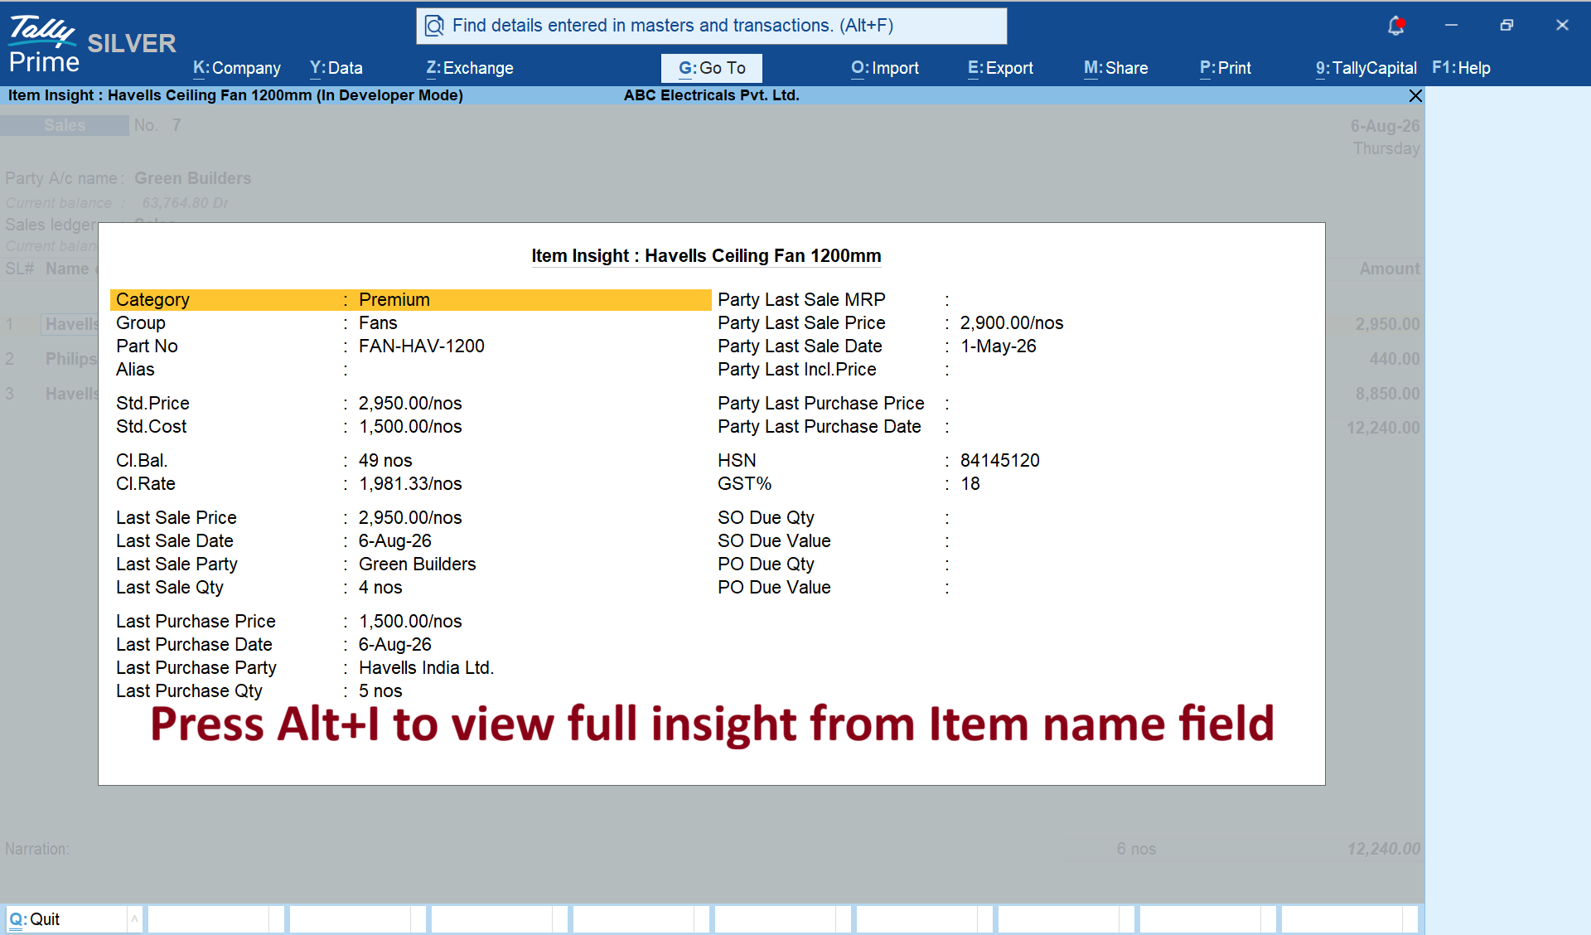Click the GST% value 18
Viewport: 1591px width, 935px height.
coord(970,484)
